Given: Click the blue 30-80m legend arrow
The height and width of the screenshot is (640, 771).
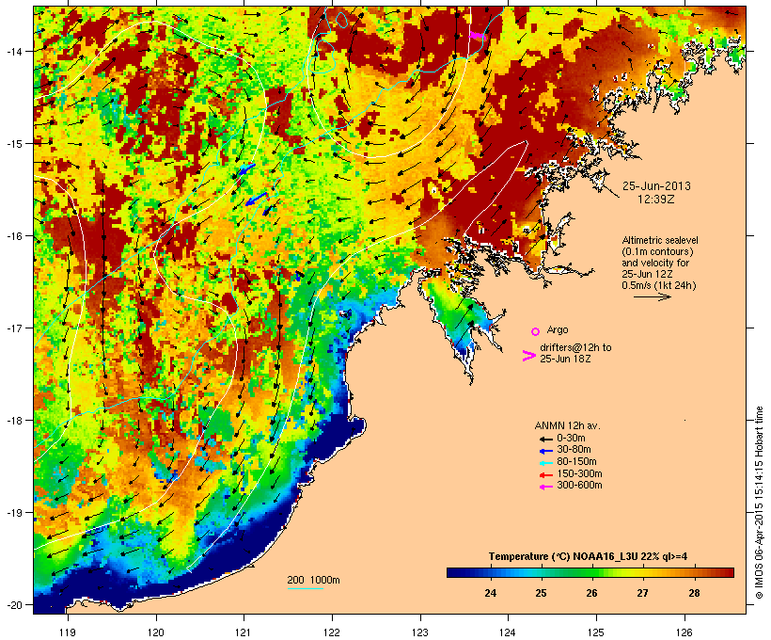Looking at the screenshot, I should tap(546, 451).
